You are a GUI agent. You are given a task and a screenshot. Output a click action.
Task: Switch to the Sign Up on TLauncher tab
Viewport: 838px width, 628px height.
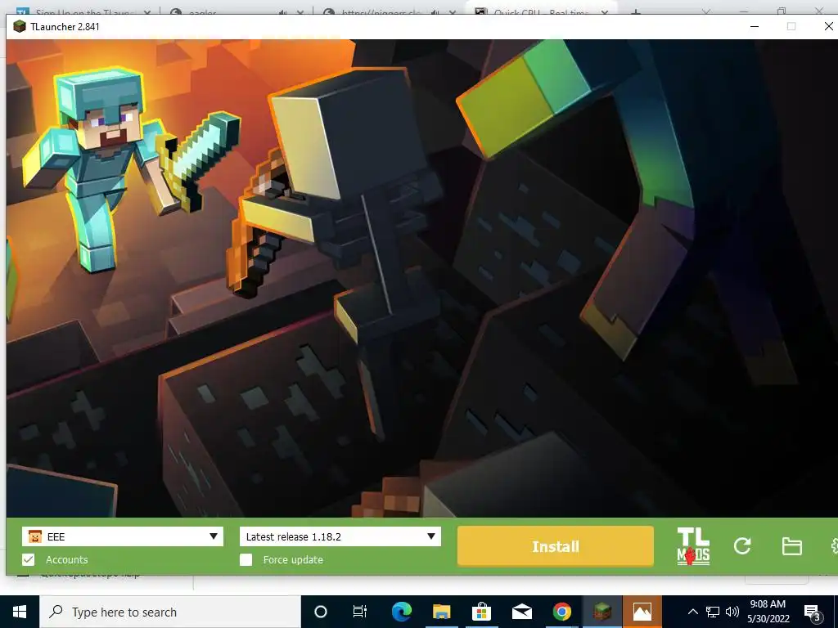pos(83,11)
